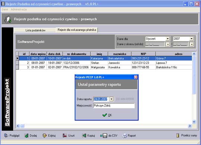Screen dimensions: 201x145
Task: Click the address cell Białobórska 116c
Action: 174,67
